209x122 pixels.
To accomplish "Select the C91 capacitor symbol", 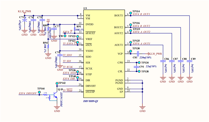I will point(137,67).
